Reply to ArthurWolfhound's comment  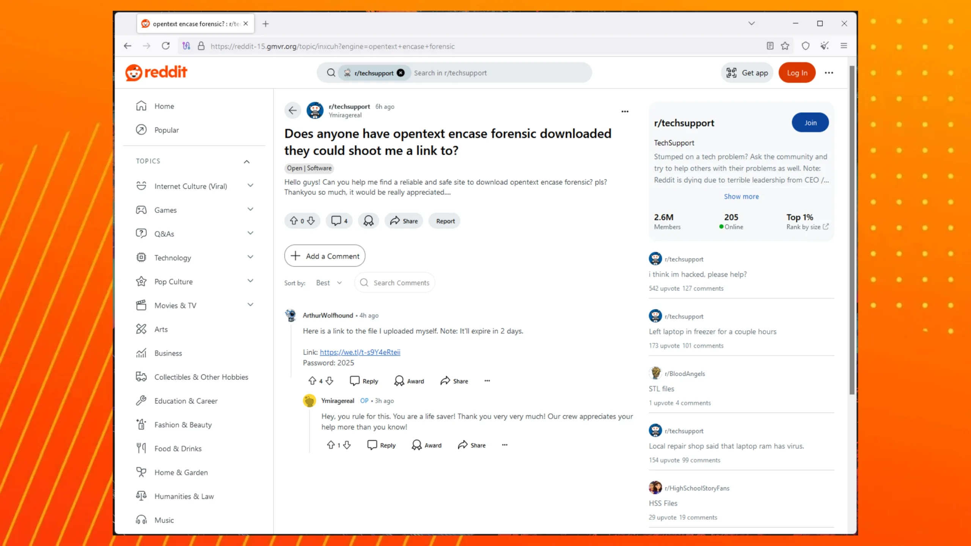click(364, 381)
